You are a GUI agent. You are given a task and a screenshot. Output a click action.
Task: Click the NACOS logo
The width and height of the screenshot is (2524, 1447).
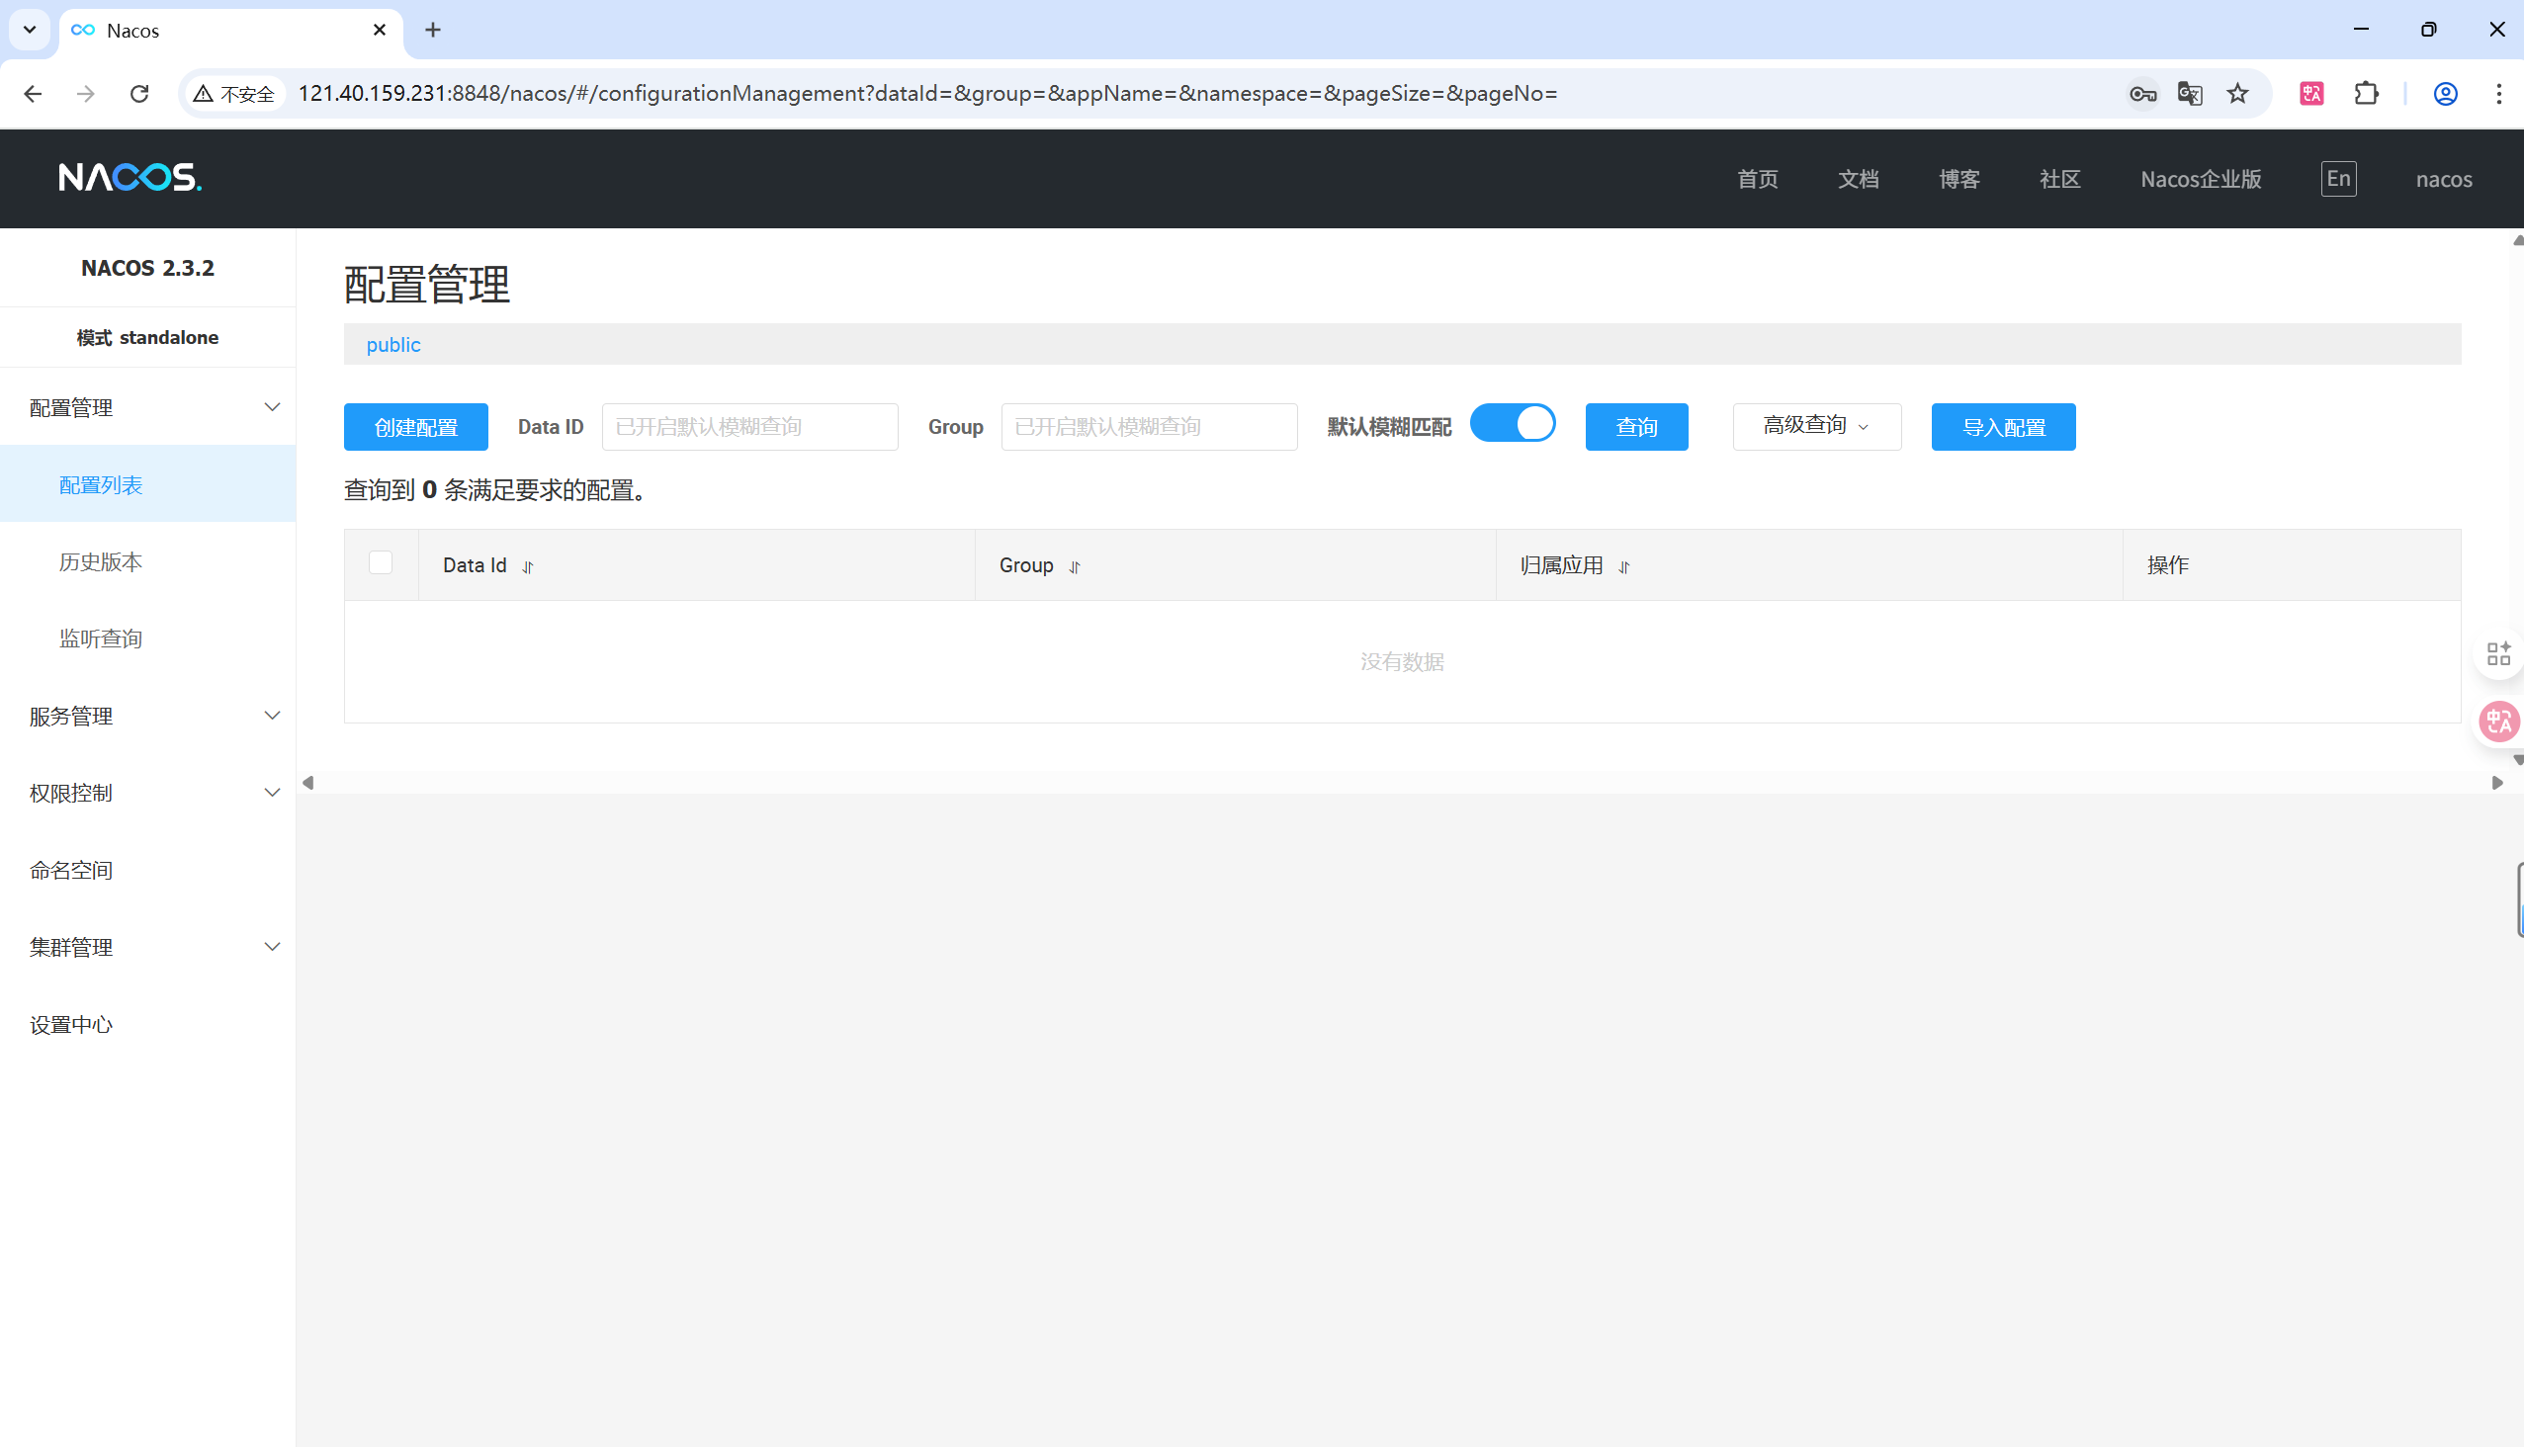pos(130,178)
